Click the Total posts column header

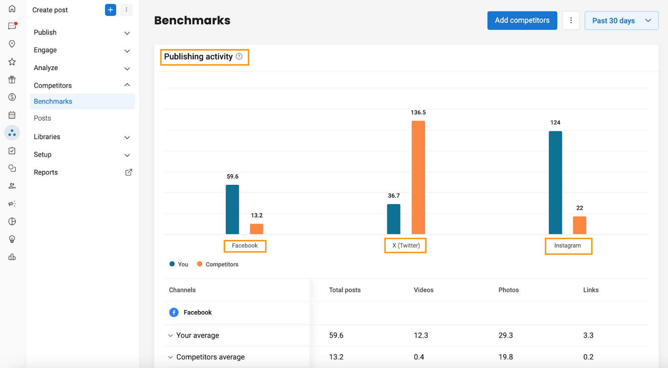pyautogui.click(x=345, y=290)
